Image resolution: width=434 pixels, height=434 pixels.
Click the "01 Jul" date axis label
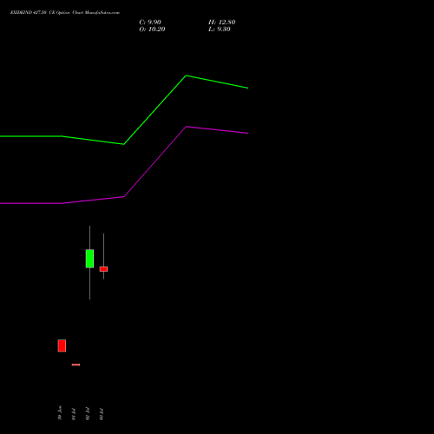pyautogui.click(x=74, y=414)
